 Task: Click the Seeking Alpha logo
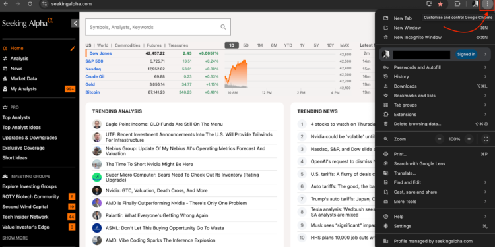28,23
